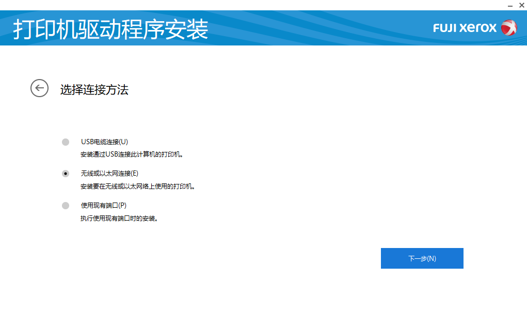This screenshot has height=310, width=527.
Task: Click the 执行使用现有端口时的安装 description
Action: (119, 218)
